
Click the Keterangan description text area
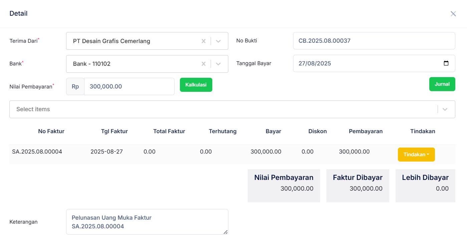coord(147,221)
